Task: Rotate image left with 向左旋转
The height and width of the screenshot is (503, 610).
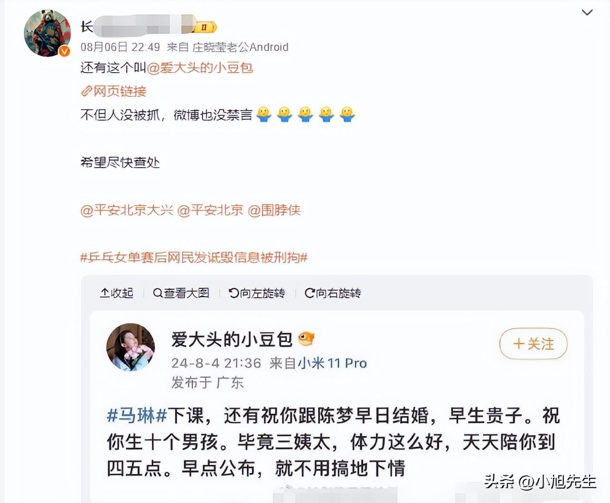Action: (257, 293)
